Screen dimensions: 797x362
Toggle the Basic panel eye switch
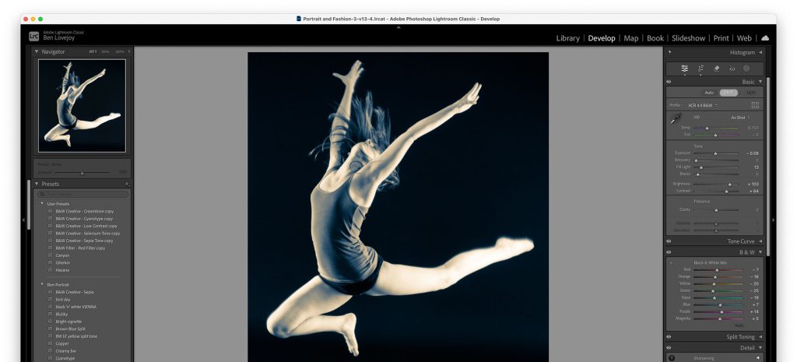pos(669,82)
